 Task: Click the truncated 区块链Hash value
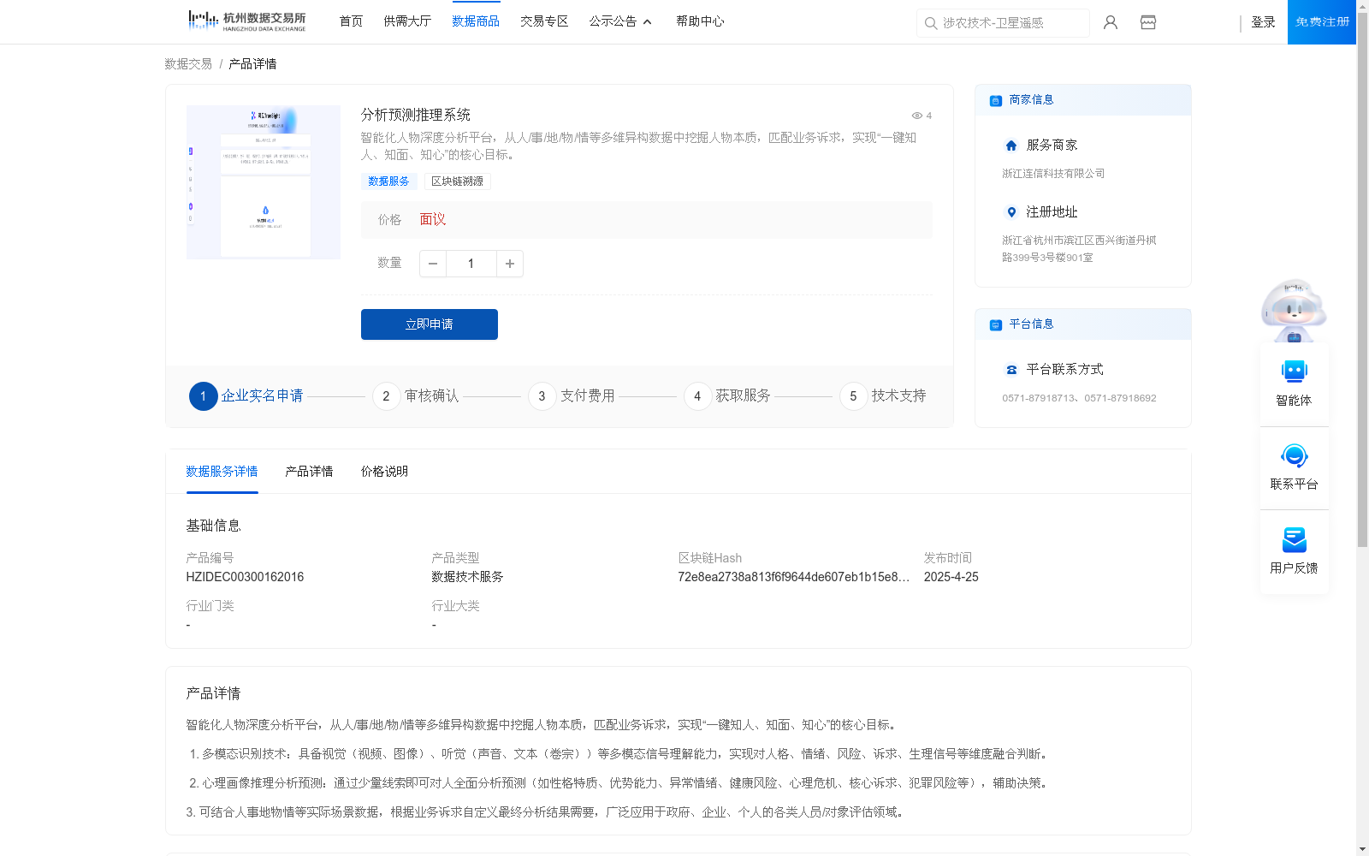793,577
